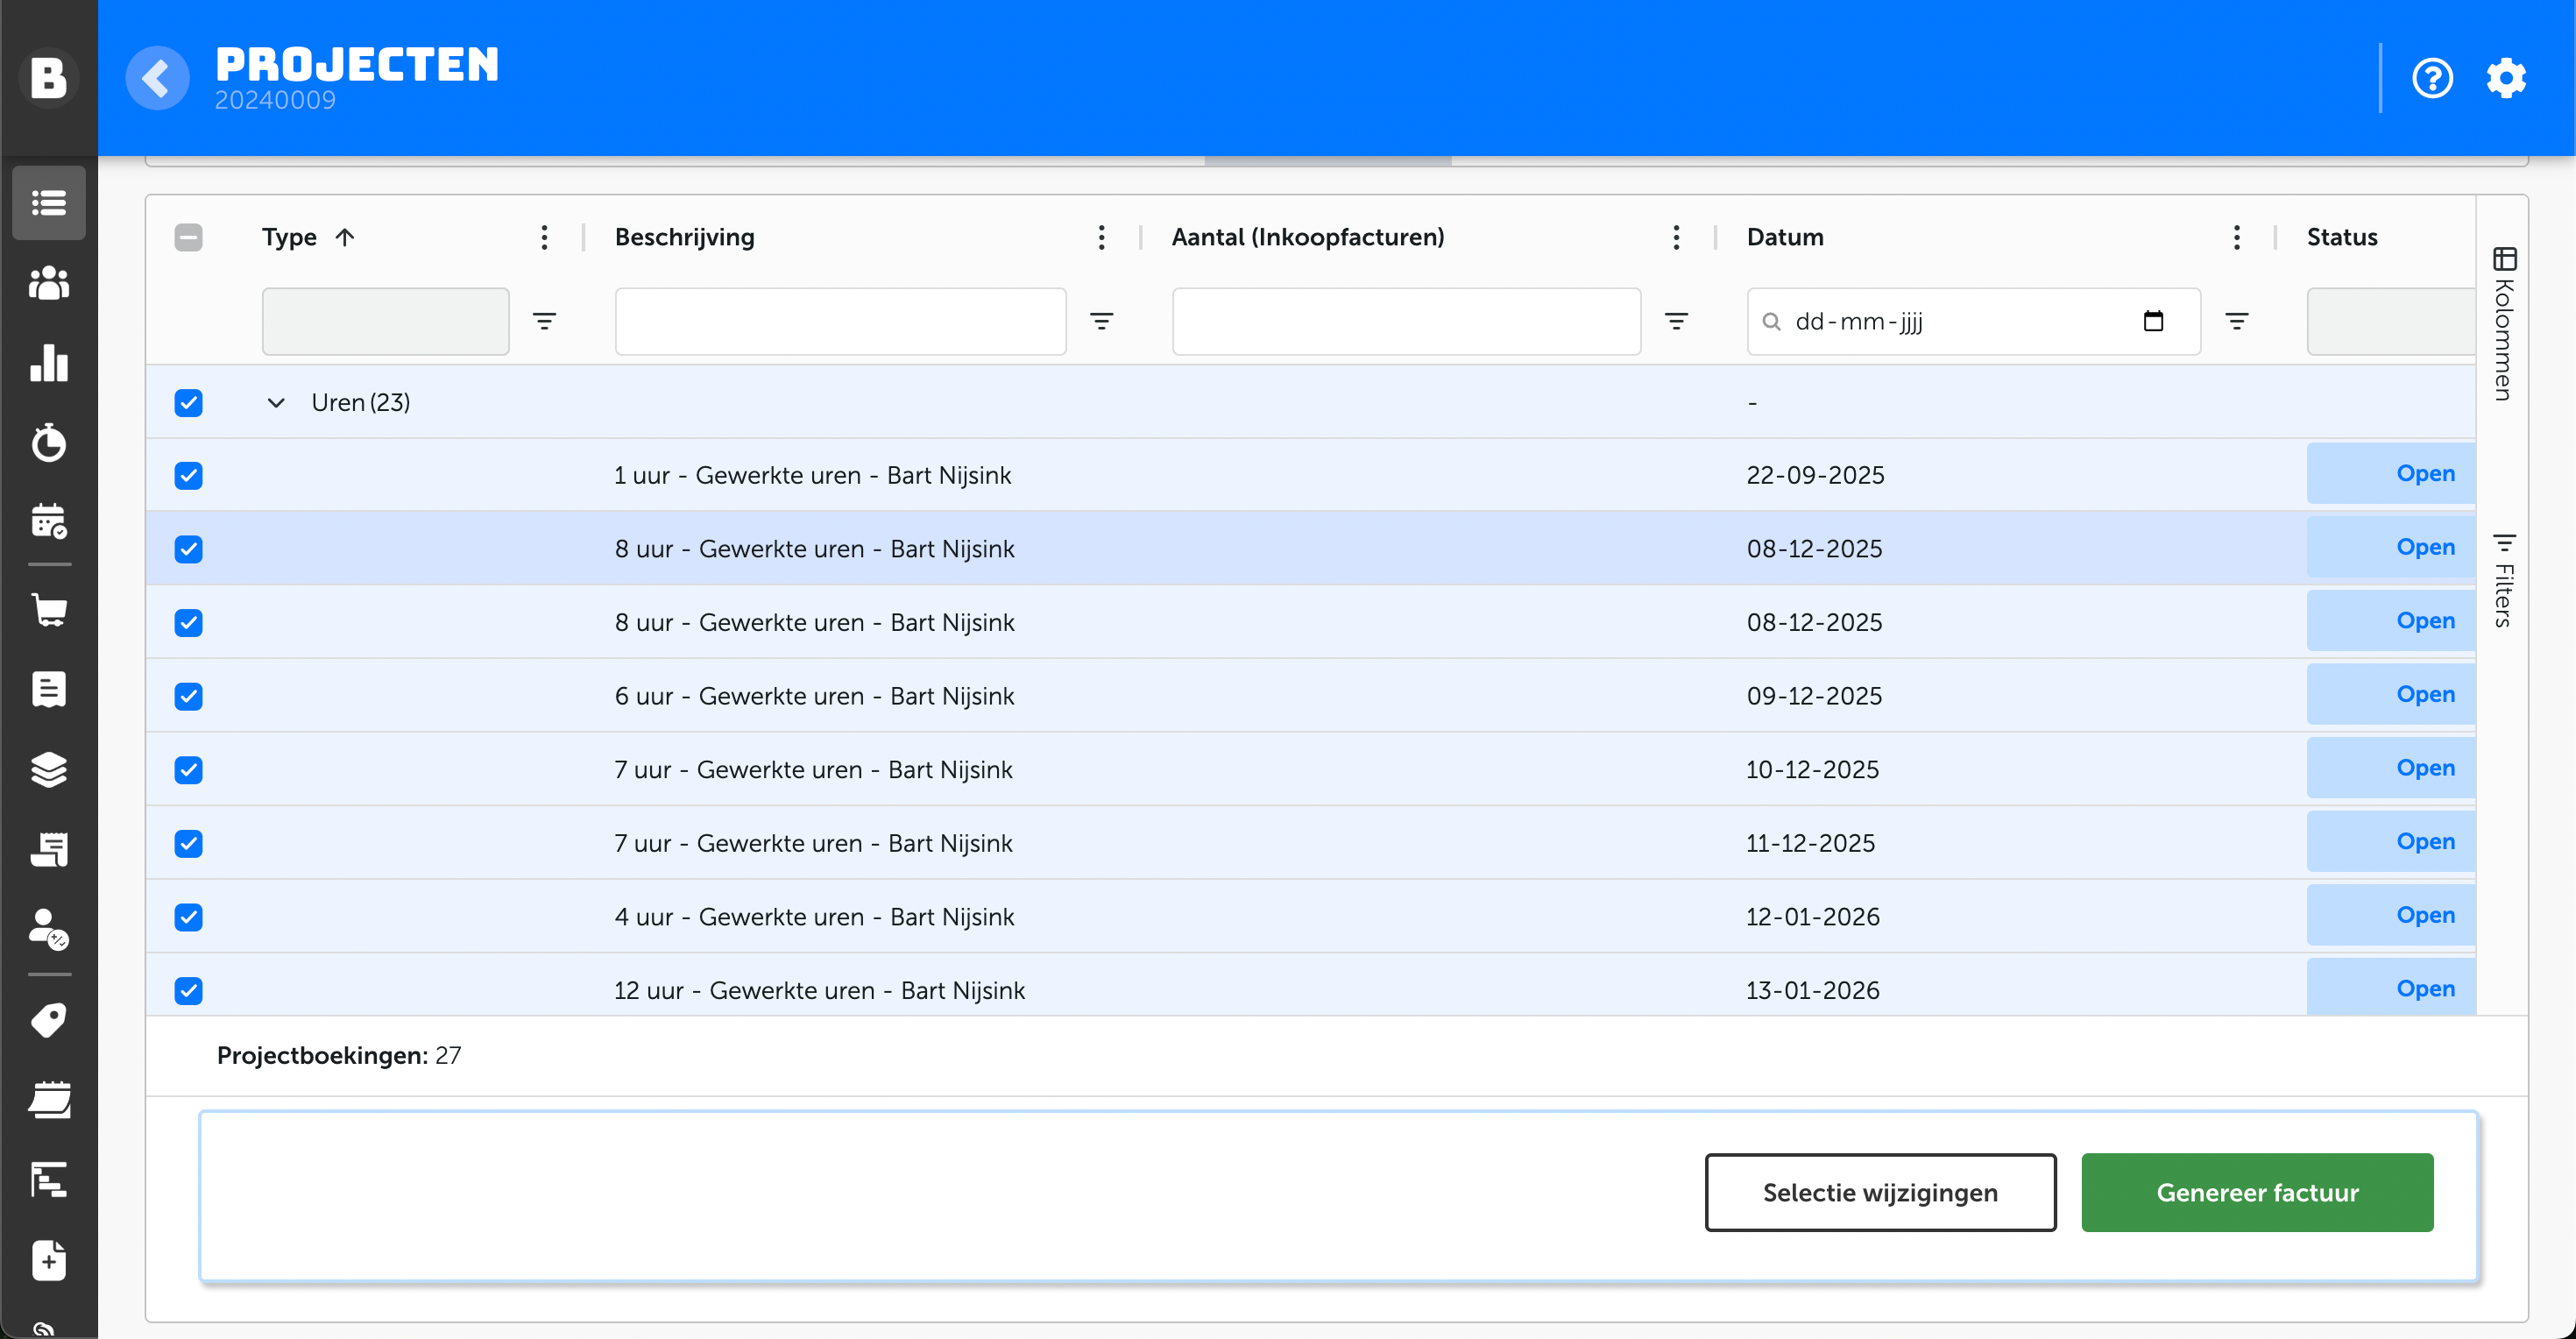The height and width of the screenshot is (1339, 2576).
Task: Uncheck the 7 uur 11-12-2025 row checkbox
Action: [x=188, y=843]
